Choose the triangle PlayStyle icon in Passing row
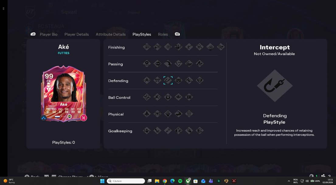 coord(178,63)
